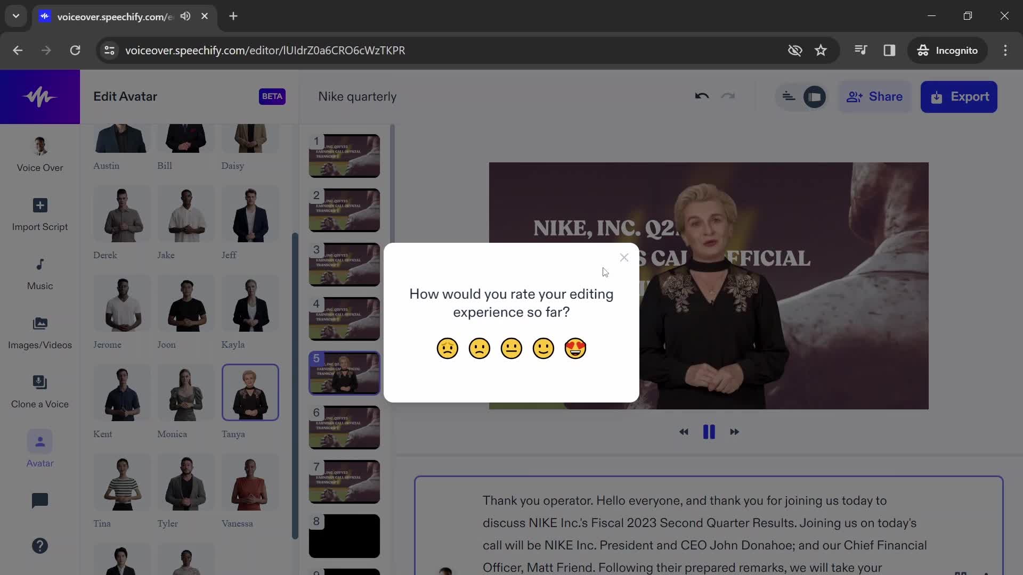
Task: Open slide 7 thumbnail
Action: point(344,482)
